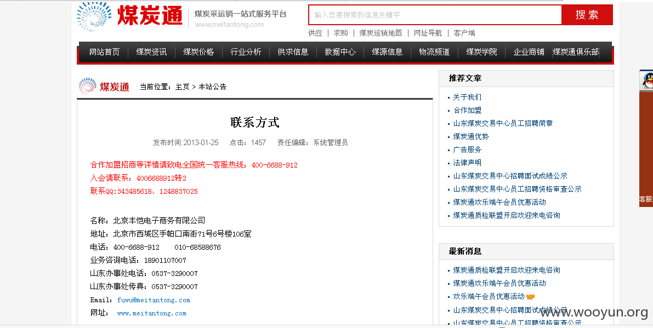Viewport: 653px width, 328px height.
Task: Click phone number 010-68588676
Action: pyautogui.click(x=197, y=248)
